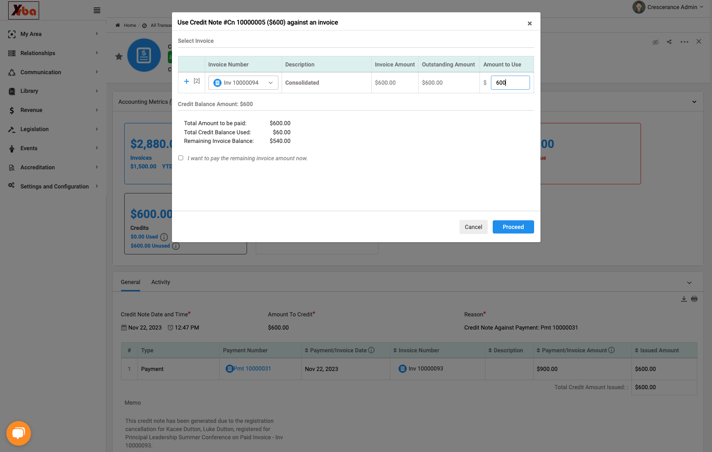Click the Events sidebar icon
The height and width of the screenshot is (452, 712).
click(12, 148)
